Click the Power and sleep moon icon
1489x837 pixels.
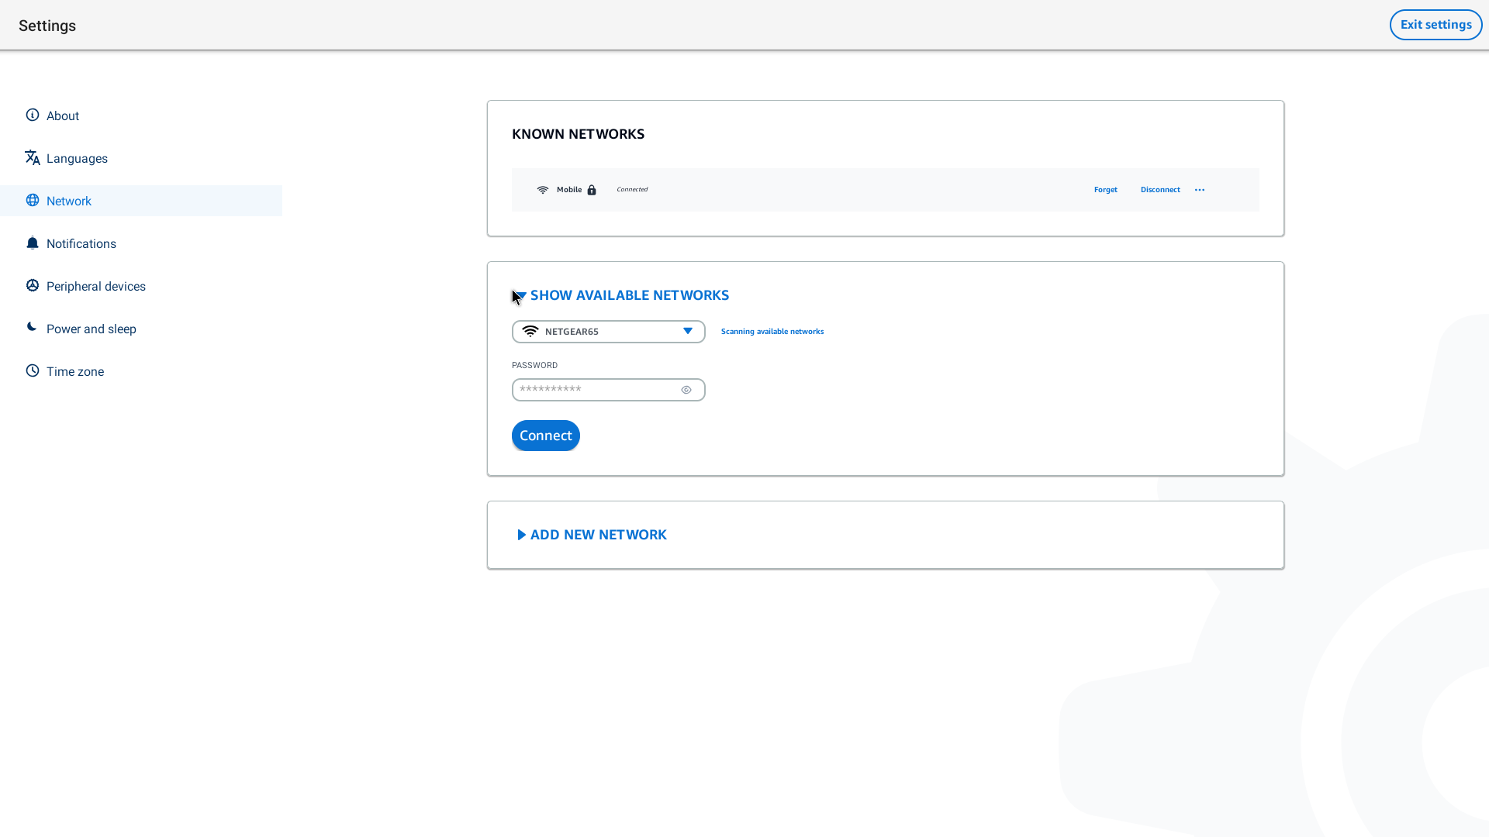tap(32, 327)
